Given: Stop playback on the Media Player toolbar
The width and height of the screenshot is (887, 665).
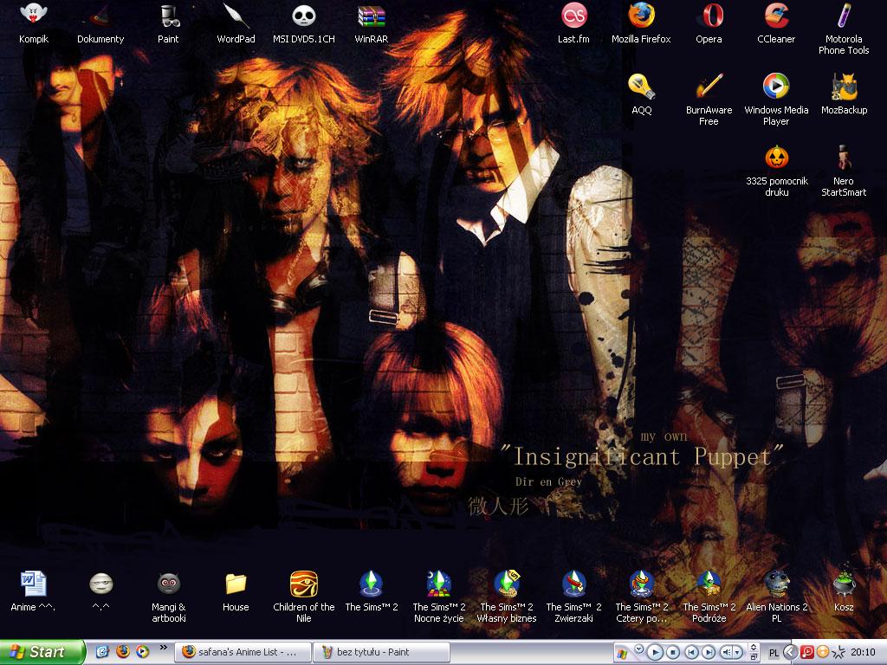Looking at the screenshot, I should pos(672,652).
